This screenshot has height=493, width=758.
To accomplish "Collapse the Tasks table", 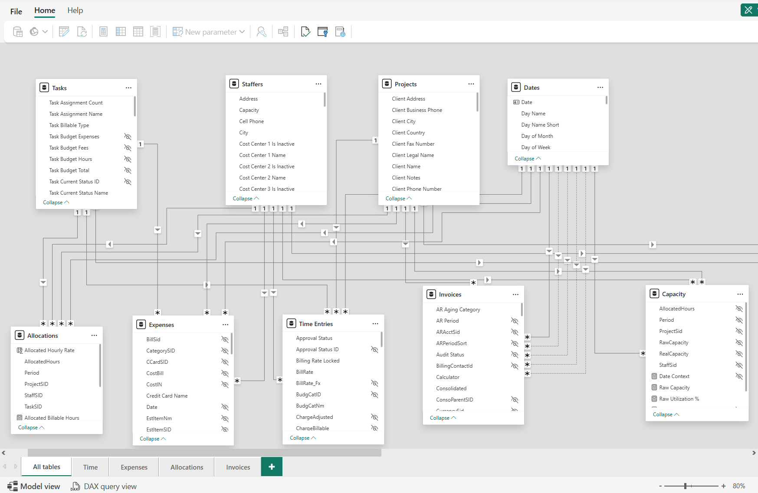I will coord(56,202).
